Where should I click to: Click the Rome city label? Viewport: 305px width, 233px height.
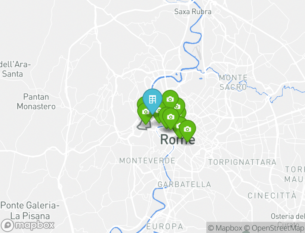coord(178,140)
